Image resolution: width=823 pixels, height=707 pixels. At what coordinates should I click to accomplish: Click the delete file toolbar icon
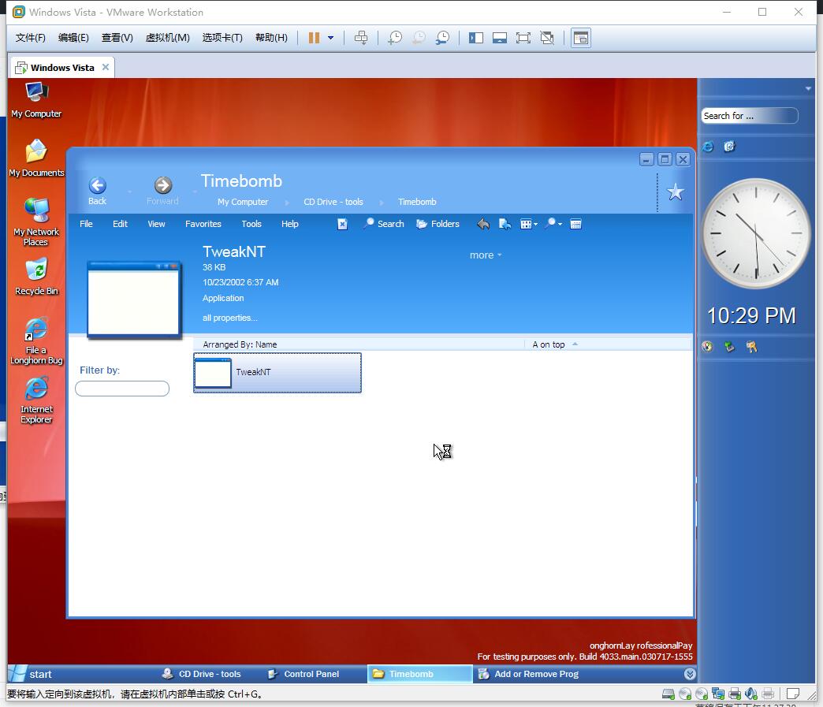tap(342, 225)
